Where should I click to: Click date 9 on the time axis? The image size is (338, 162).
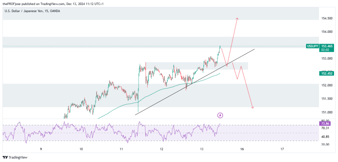coord(41,149)
